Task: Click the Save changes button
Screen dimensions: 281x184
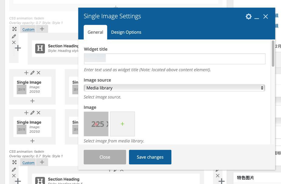Action: coord(150,157)
